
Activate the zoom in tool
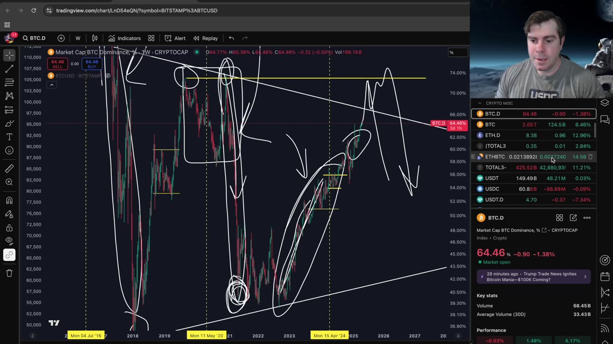[9, 182]
